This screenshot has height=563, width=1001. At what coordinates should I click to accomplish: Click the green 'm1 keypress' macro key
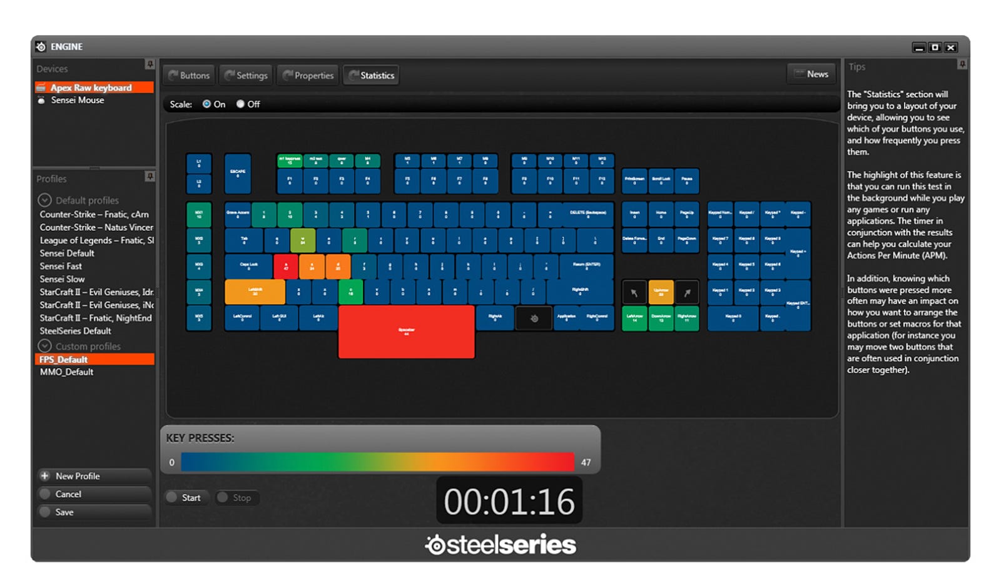point(290,161)
